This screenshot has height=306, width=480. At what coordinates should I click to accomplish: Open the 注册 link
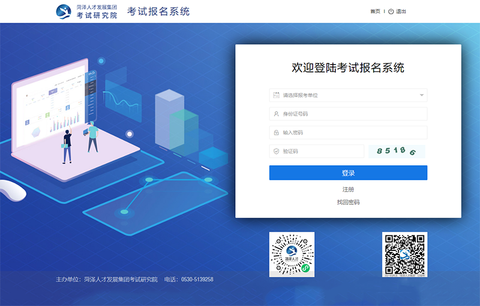[x=348, y=189]
